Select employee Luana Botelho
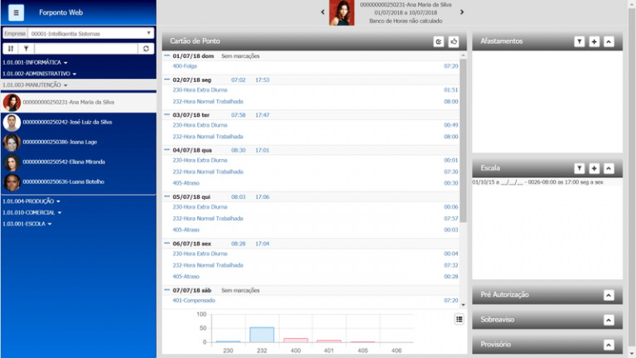The height and width of the screenshot is (358, 636). coord(68,182)
